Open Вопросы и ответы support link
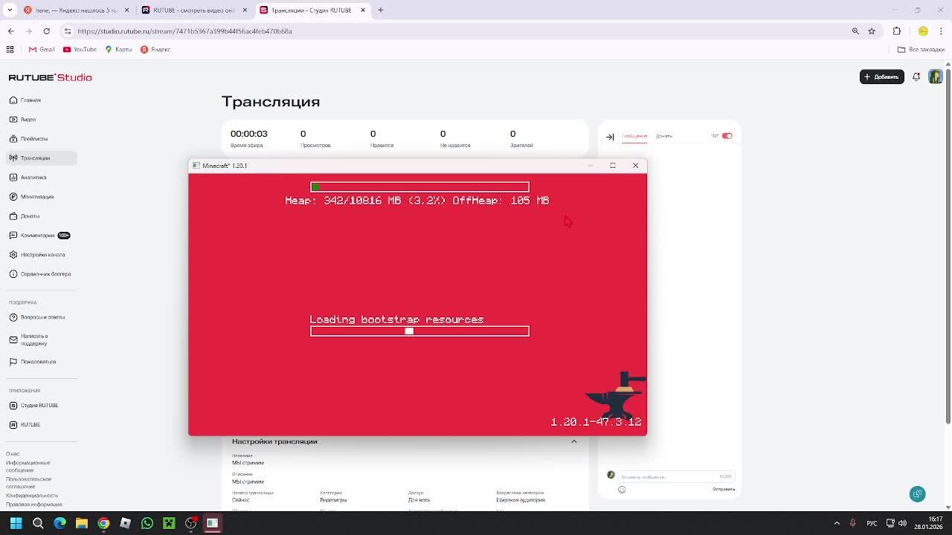952x535 pixels. coord(42,317)
